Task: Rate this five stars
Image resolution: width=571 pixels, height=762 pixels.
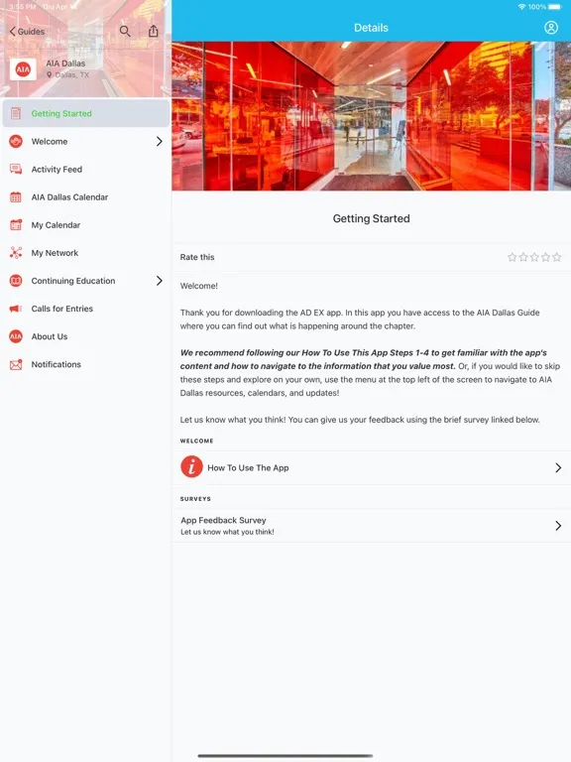Action: (557, 257)
